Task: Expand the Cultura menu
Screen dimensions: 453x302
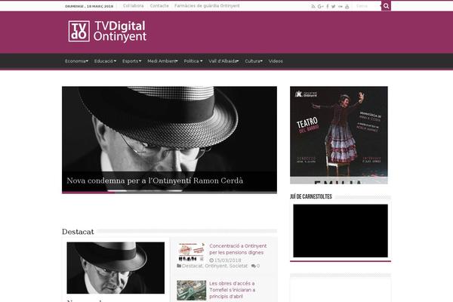Action: [254, 61]
